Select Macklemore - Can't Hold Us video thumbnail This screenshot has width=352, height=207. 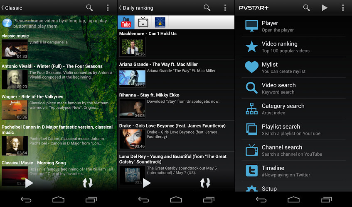pyautogui.click(x=132, y=47)
